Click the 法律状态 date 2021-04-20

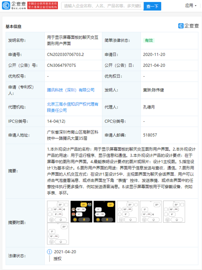coord(65,252)
